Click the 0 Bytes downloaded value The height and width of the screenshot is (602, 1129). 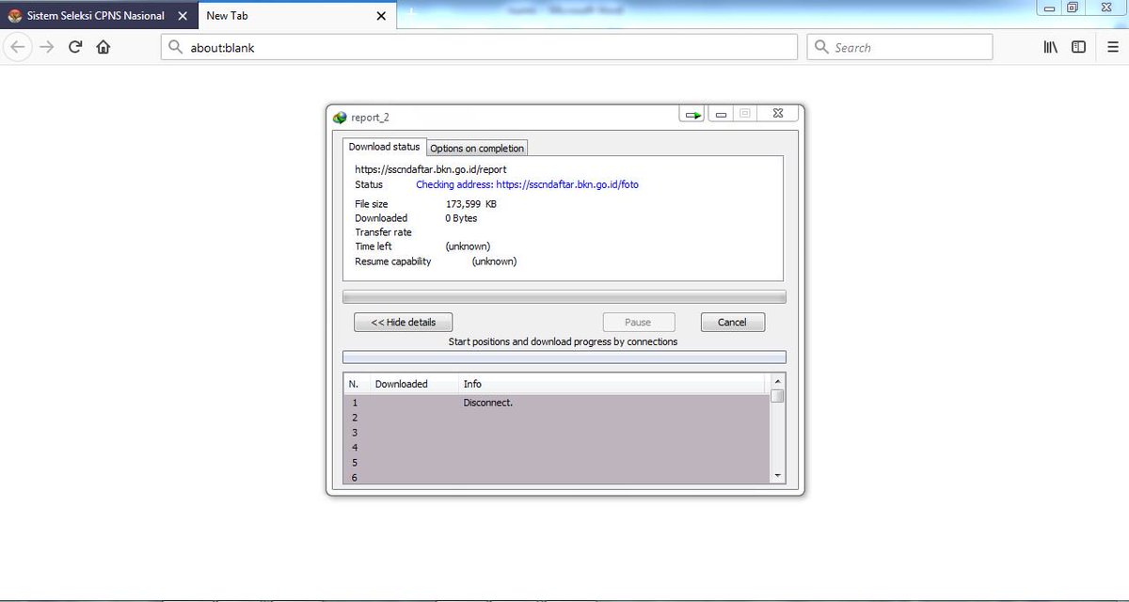point(461,218)
